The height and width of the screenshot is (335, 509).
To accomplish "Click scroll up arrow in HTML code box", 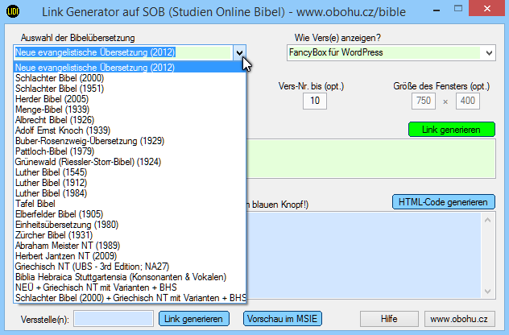I will [x=487, y=220].
